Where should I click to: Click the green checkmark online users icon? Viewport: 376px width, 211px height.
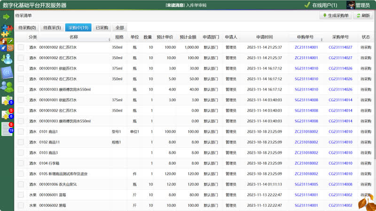point(307,5)
